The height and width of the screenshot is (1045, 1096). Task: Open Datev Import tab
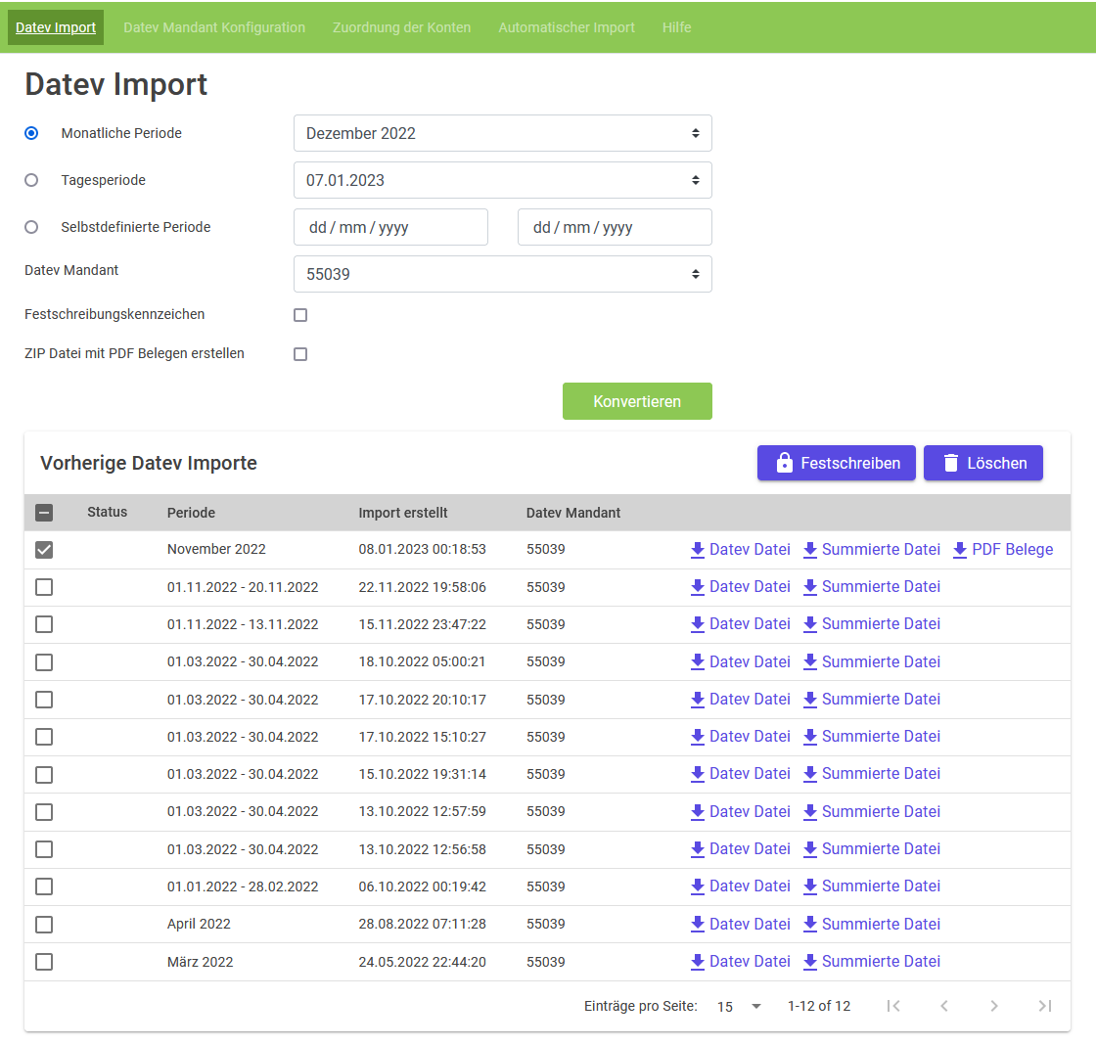pyautogui.click(x=56, y=27)
